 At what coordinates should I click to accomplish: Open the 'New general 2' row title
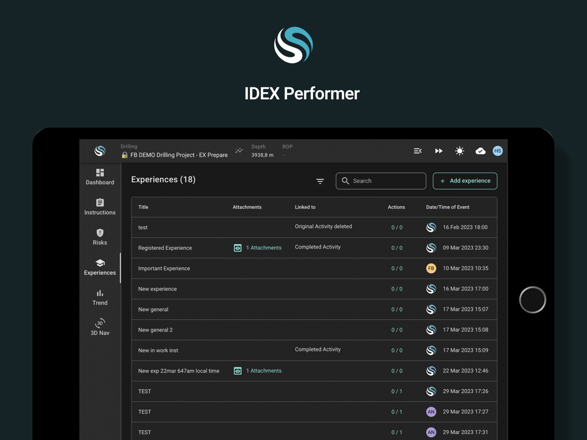tap(156, 330)
